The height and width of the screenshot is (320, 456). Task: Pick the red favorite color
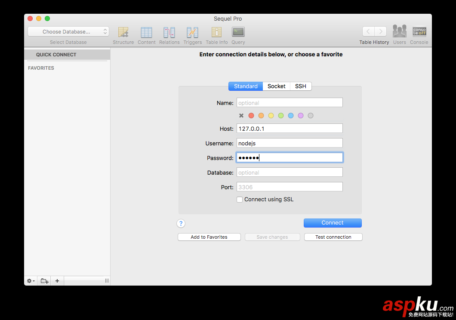[x=251, y=116]
